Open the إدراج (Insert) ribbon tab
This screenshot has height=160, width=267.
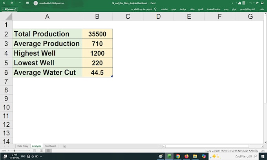234,9
